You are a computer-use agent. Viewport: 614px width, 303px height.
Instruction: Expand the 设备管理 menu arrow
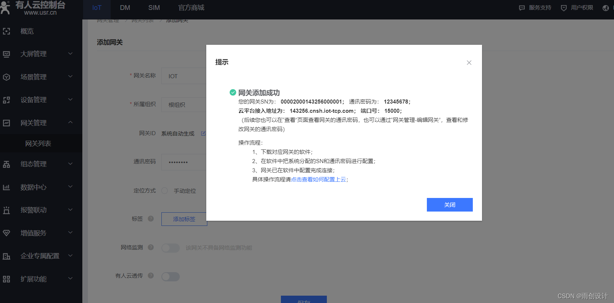tap(71, 100)
